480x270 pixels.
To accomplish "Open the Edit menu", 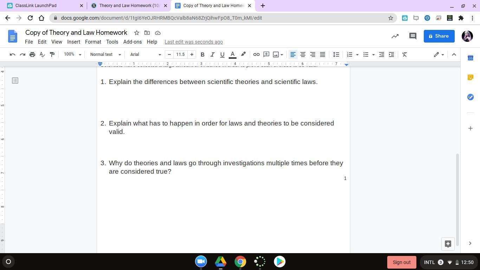I will [x=42, y=42].
